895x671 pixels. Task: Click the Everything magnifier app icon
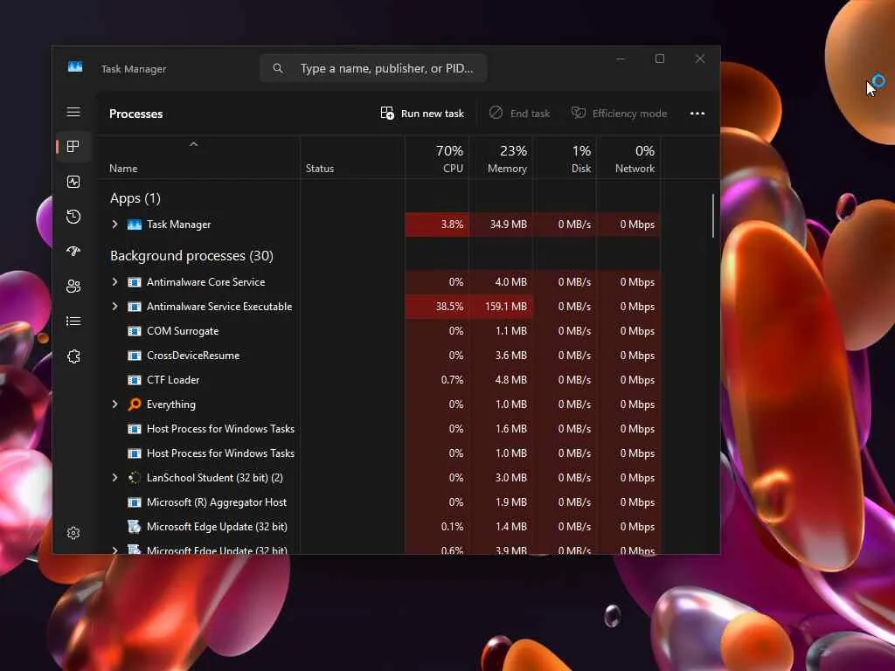135,405
